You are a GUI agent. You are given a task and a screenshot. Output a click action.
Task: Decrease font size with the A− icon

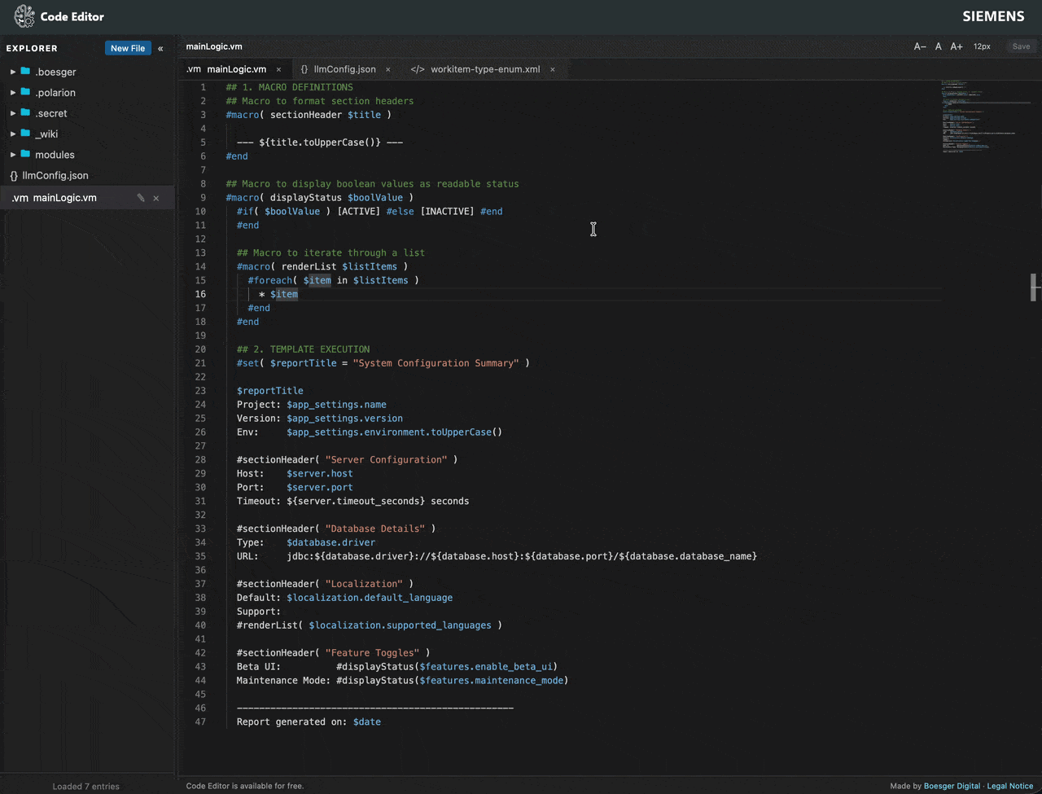pyautogui.click(x=920, y=47)
